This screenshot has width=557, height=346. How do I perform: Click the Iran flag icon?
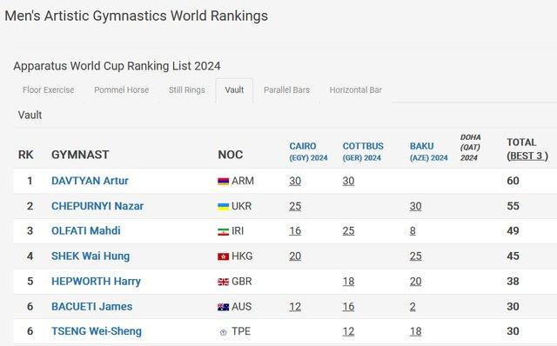click(x=223, y=232)
